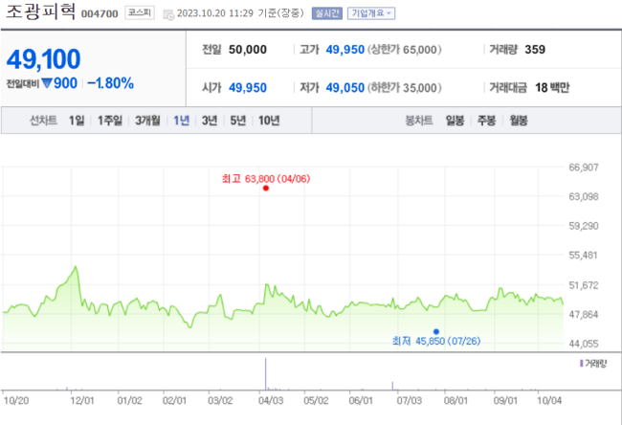The image size is (622, 425).
Task: Click the 거래량 volume legend marker
Action: (x=581, y=363)
